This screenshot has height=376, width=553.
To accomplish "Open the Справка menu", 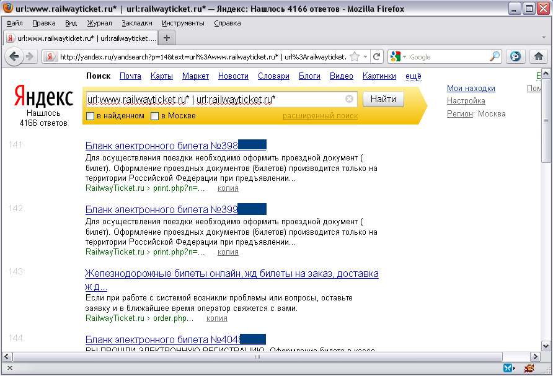I will (x=228, y=24).
